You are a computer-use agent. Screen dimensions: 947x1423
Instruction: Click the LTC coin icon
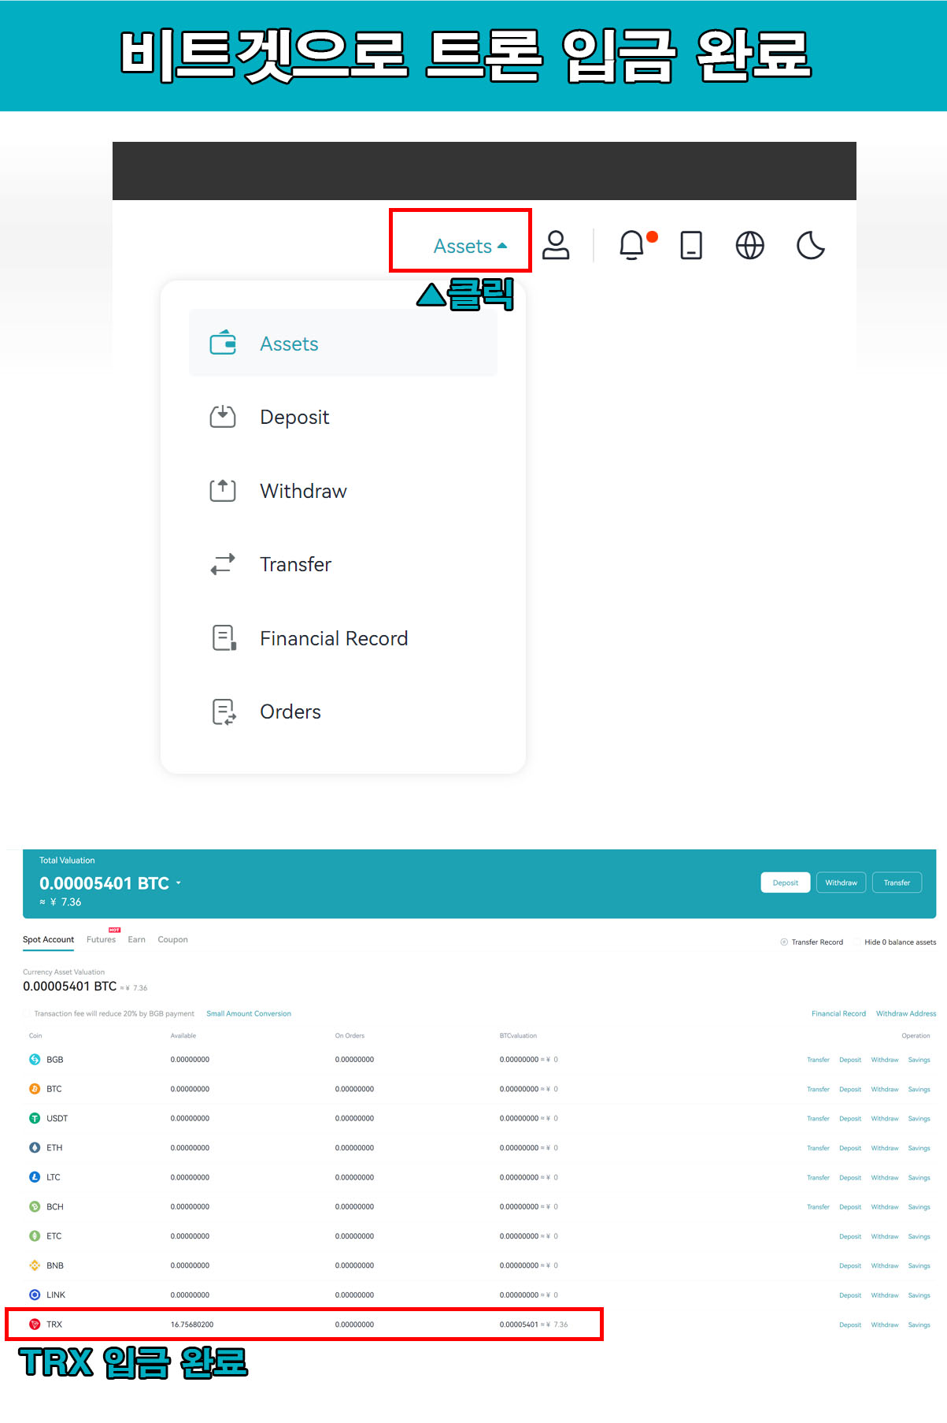[35, 1177]
